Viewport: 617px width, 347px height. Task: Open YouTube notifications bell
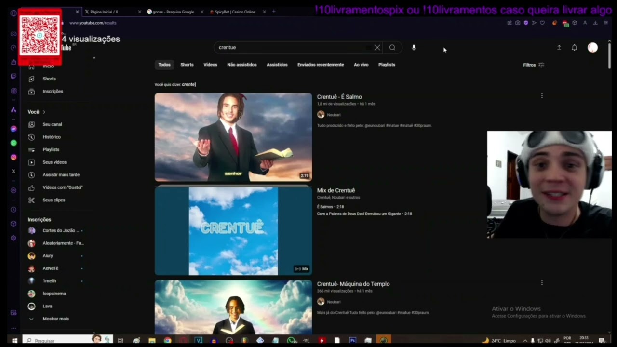tap(574, 47)
